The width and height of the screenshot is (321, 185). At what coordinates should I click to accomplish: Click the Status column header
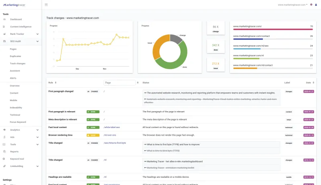[x=146, y=83]
